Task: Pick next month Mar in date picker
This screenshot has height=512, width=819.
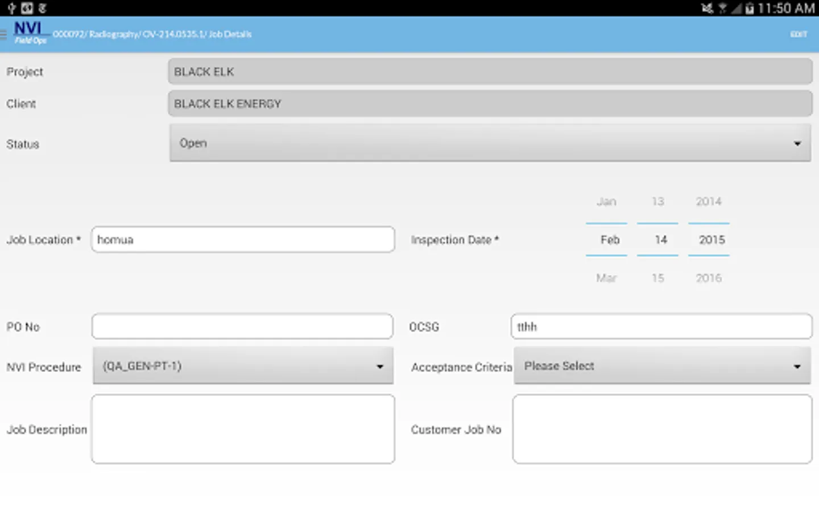Action: [x=606, y=278]
